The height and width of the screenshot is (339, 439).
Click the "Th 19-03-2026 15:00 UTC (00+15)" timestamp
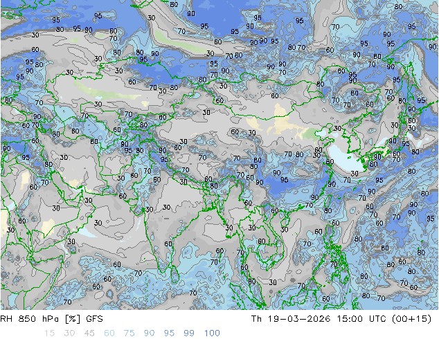(x=341, y=319)
